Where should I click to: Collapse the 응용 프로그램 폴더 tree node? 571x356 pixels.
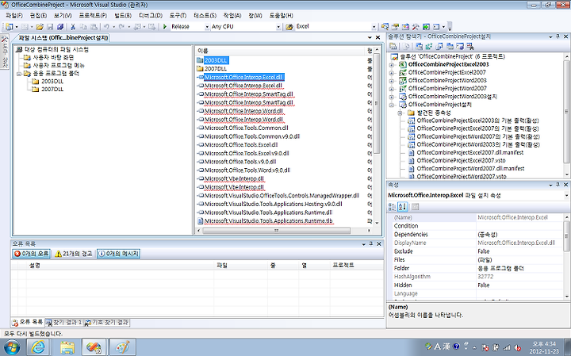pyautogui.click(x=19, y=74)
